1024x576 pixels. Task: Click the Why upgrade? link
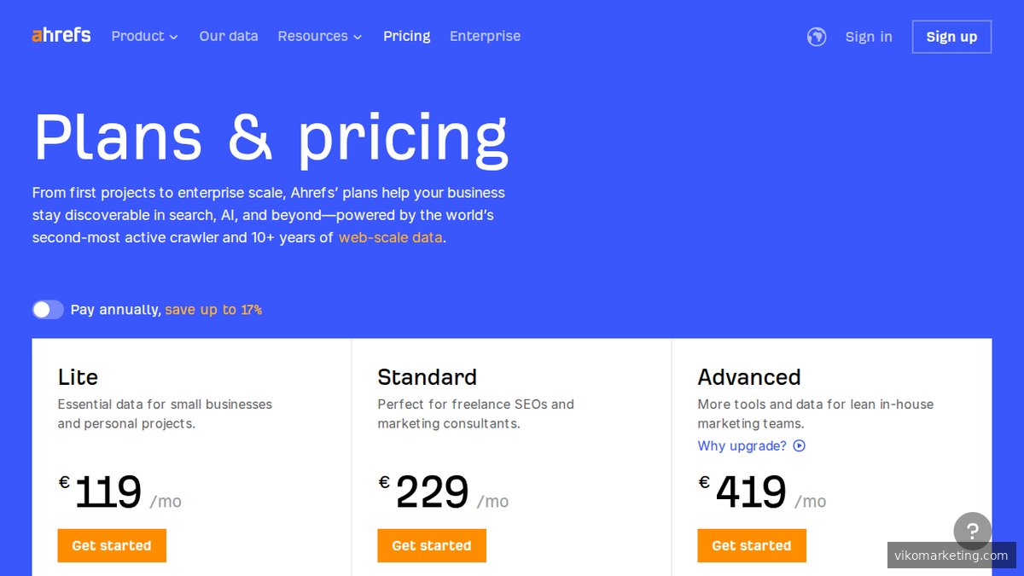741,445
